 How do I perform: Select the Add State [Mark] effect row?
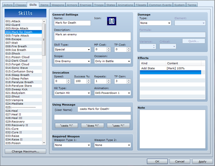click(x=171, y=68)
